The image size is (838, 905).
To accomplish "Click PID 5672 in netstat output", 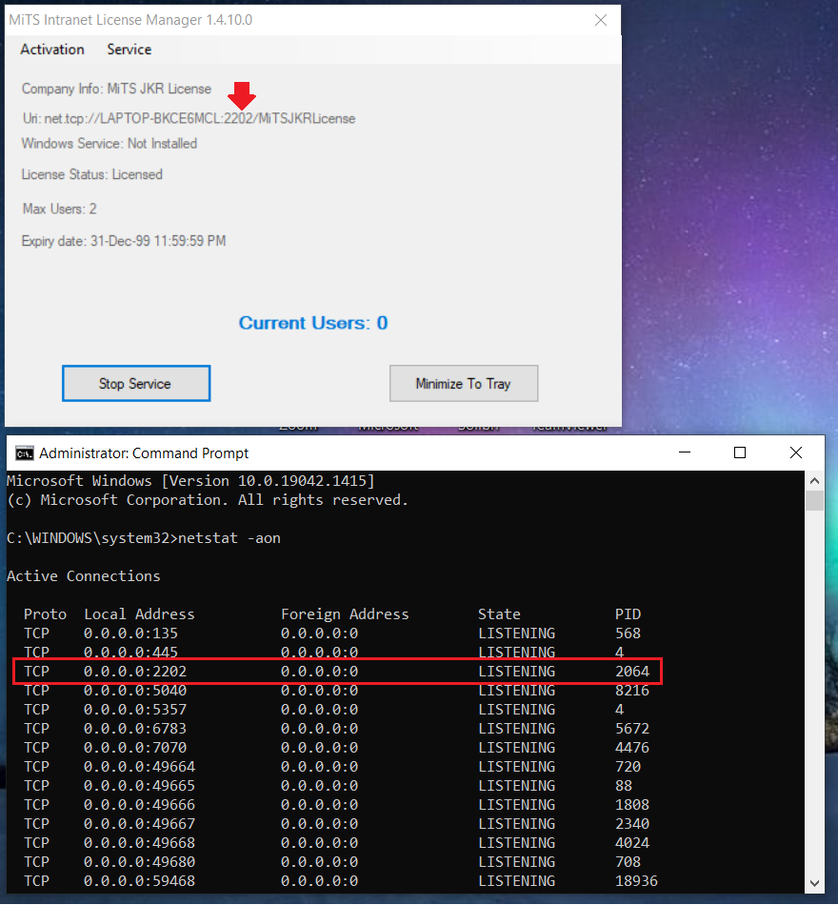I will (x=632, y=729).
